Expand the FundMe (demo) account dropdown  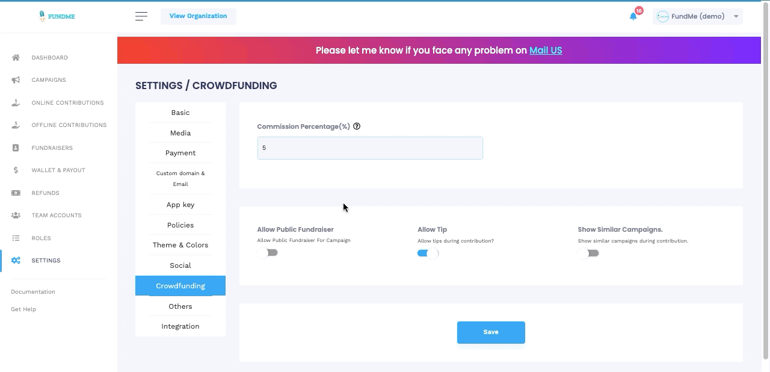click(x=698, y=16)
